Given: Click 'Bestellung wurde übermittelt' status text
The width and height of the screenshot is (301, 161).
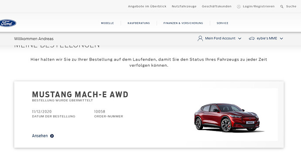Looking at the screenshot, I should tap(62, 101).
